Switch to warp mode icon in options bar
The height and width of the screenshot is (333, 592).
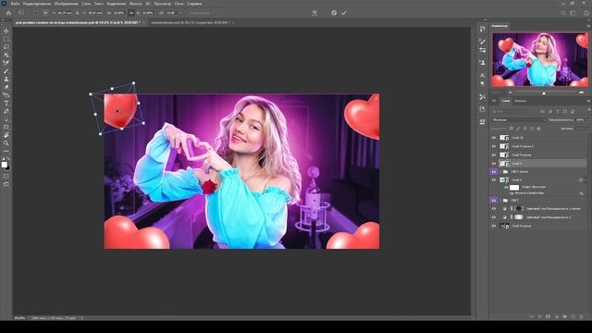(314, 13)
